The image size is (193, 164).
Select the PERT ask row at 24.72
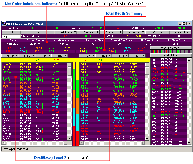point(113,64)
